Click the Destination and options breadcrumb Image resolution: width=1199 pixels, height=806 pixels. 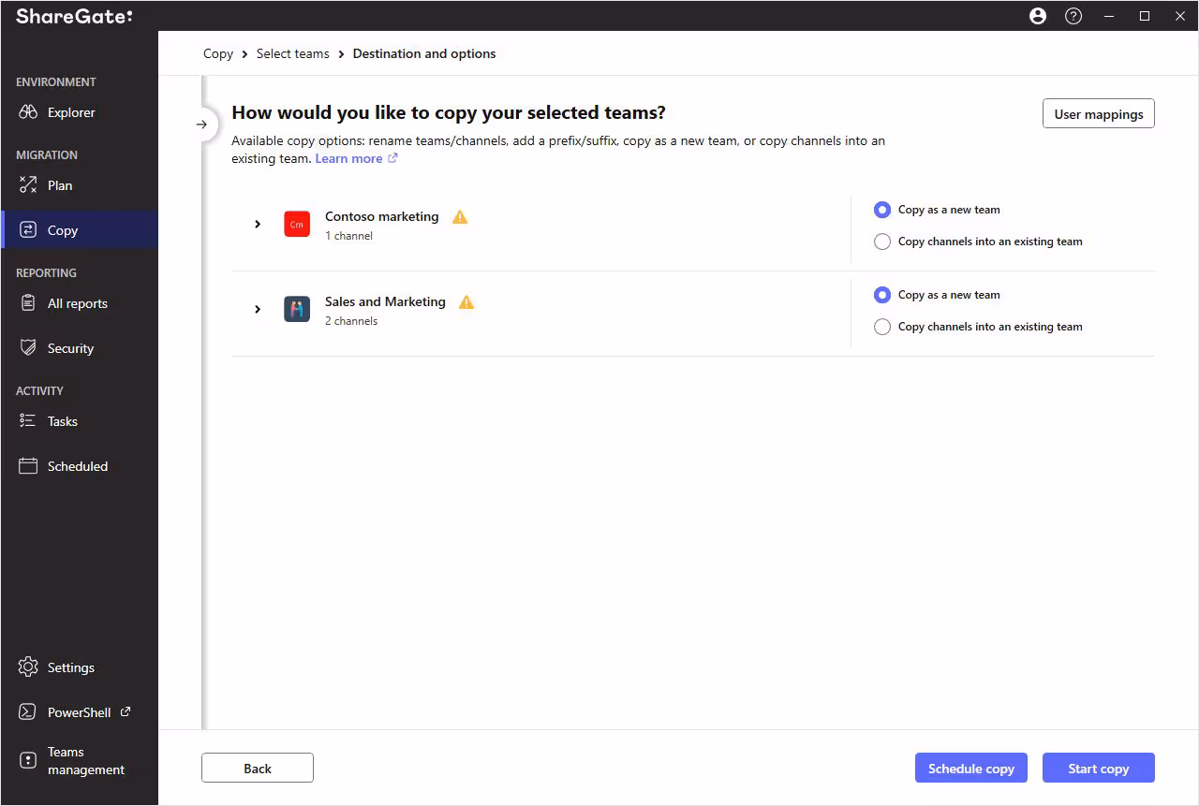424,53
